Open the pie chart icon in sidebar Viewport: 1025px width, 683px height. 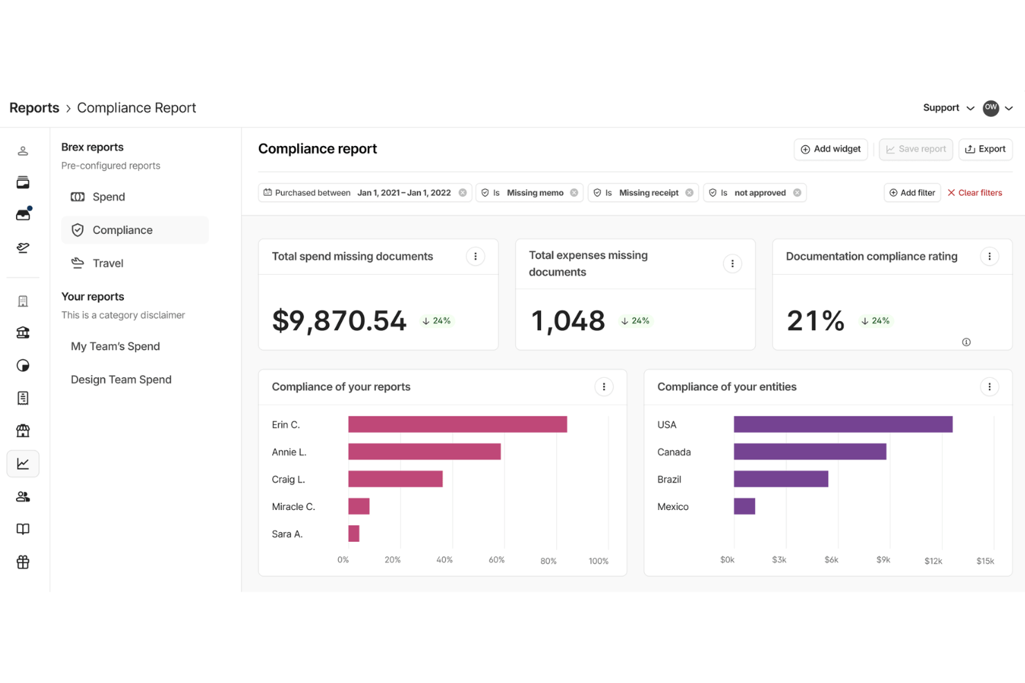click(x=23, y=365)
